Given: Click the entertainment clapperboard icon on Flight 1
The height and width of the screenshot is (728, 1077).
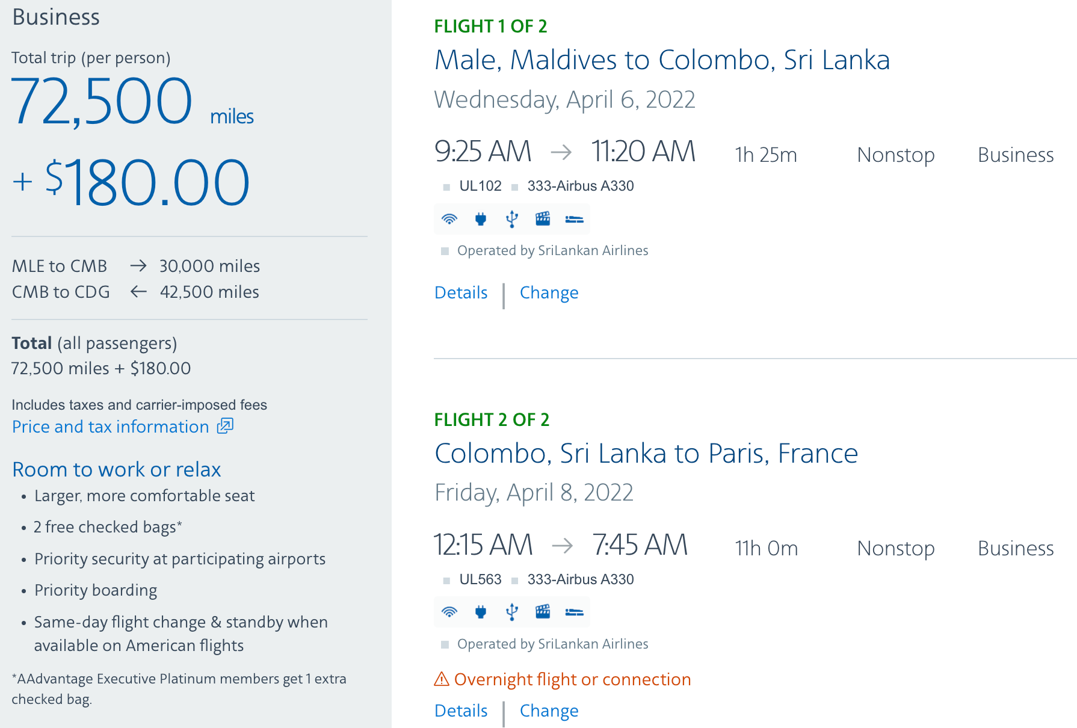Looking at the screenshot, I should 544,219.
